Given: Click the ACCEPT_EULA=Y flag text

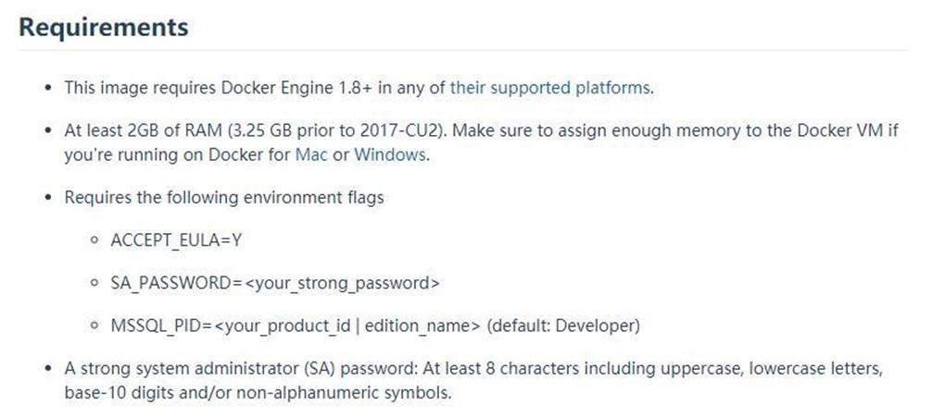Looking at the screenshot, I should click(178, 240).
